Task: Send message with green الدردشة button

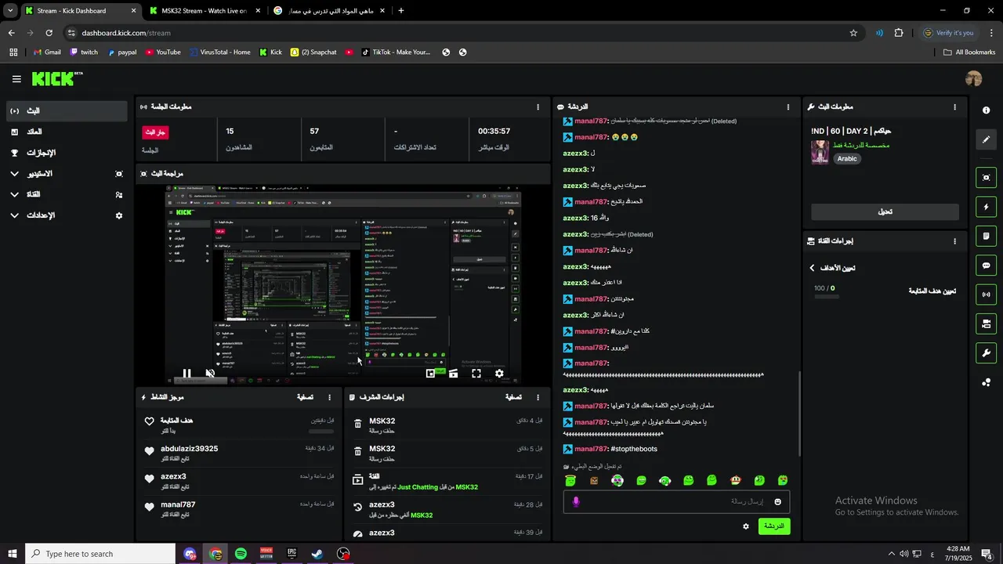Action: pyautogui.click(x=774, y=526)
